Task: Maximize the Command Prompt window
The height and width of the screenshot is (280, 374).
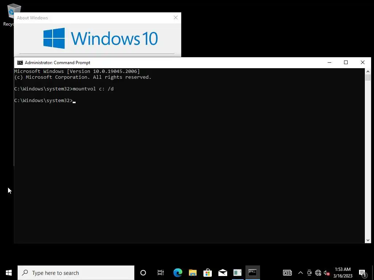Action: (x=346, y=63)
